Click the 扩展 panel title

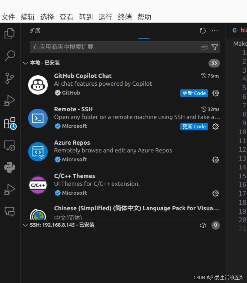coord(35,30)
